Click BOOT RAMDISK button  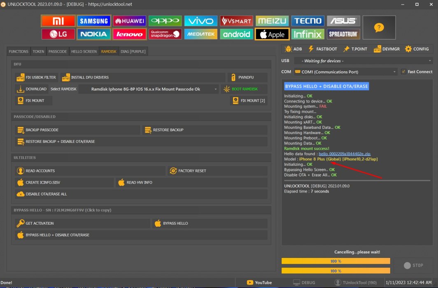click(x=244, y=89)
